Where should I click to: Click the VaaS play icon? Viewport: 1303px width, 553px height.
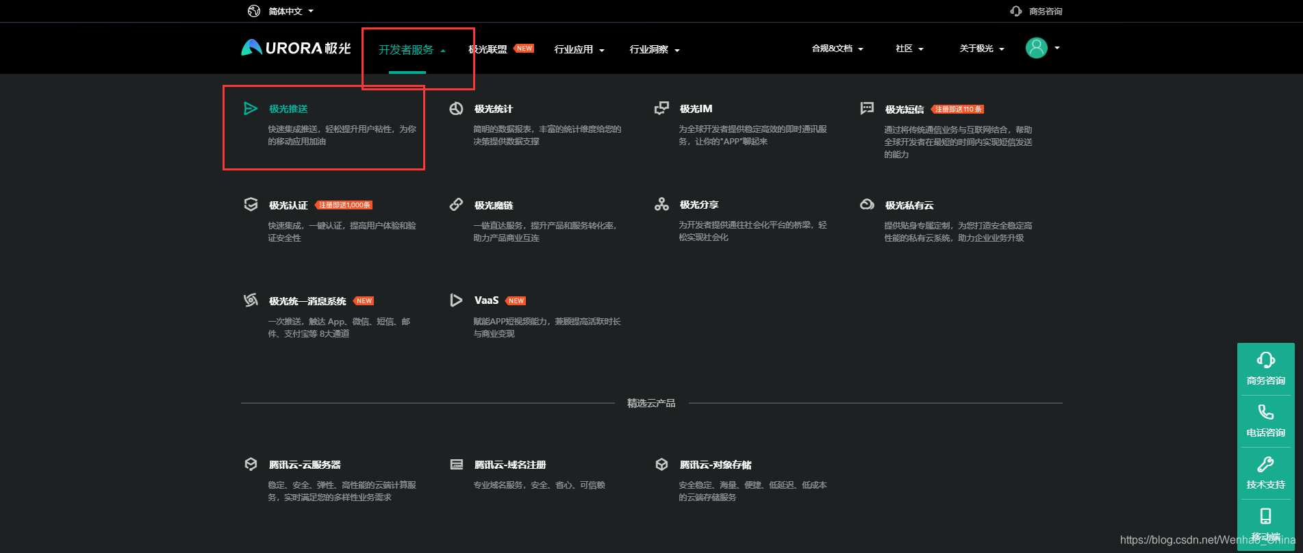(x=456, y=300)
